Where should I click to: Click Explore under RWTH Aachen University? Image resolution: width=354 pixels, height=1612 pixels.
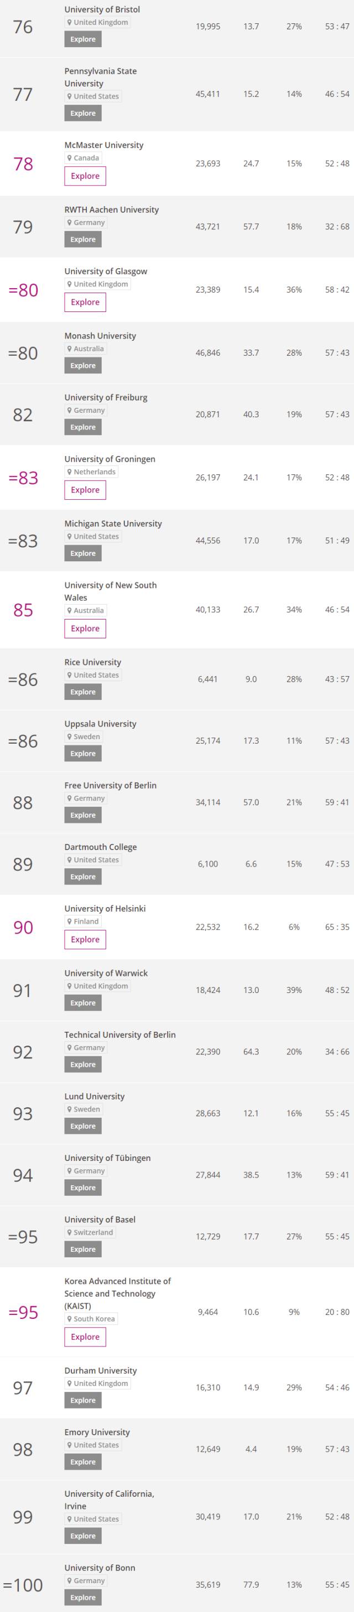coord(83,240)
